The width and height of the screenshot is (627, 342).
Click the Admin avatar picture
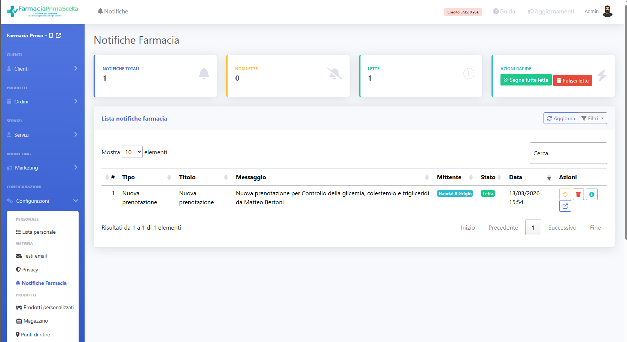pyautogui.click(x=607, y=12)
